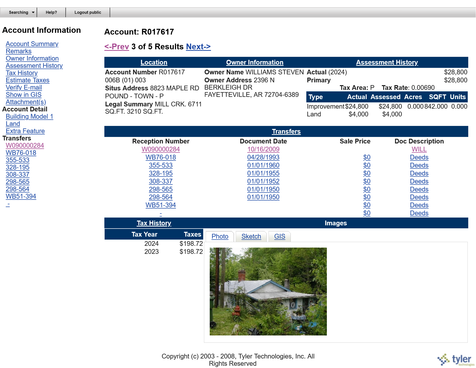Open sidebar transfer WB51-394

point(21,196)
